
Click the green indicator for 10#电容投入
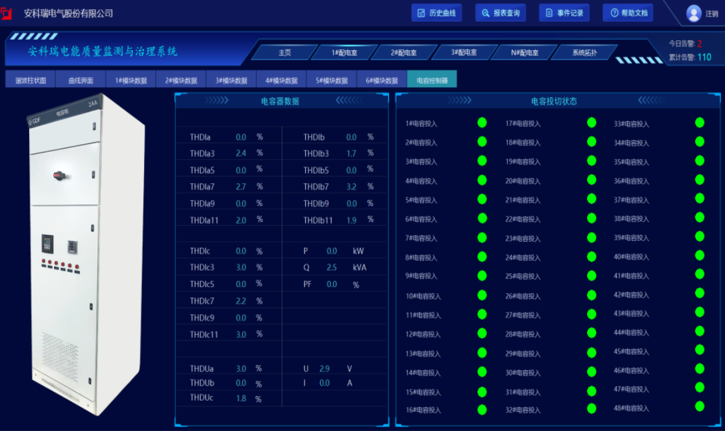[482, 295]
